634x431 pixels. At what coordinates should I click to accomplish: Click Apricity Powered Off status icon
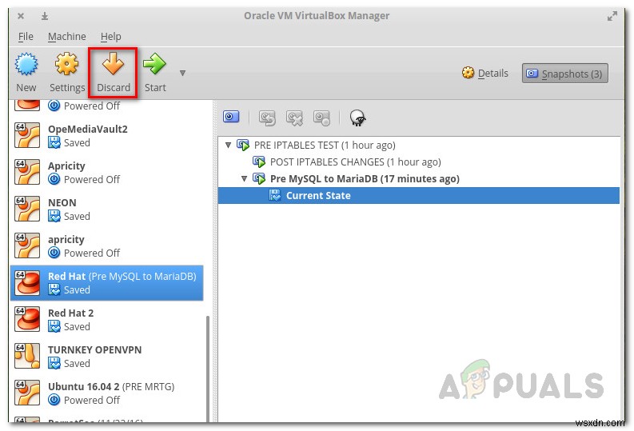coord(54,179)
